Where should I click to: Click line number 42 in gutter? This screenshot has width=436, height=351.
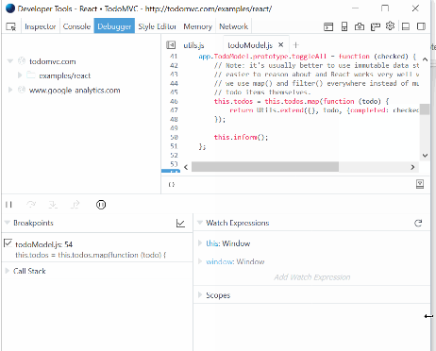(x=174, y=65)
